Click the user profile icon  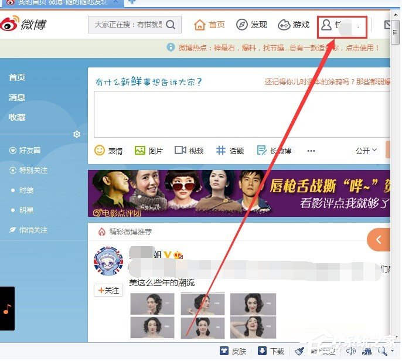tap(326, 25)
